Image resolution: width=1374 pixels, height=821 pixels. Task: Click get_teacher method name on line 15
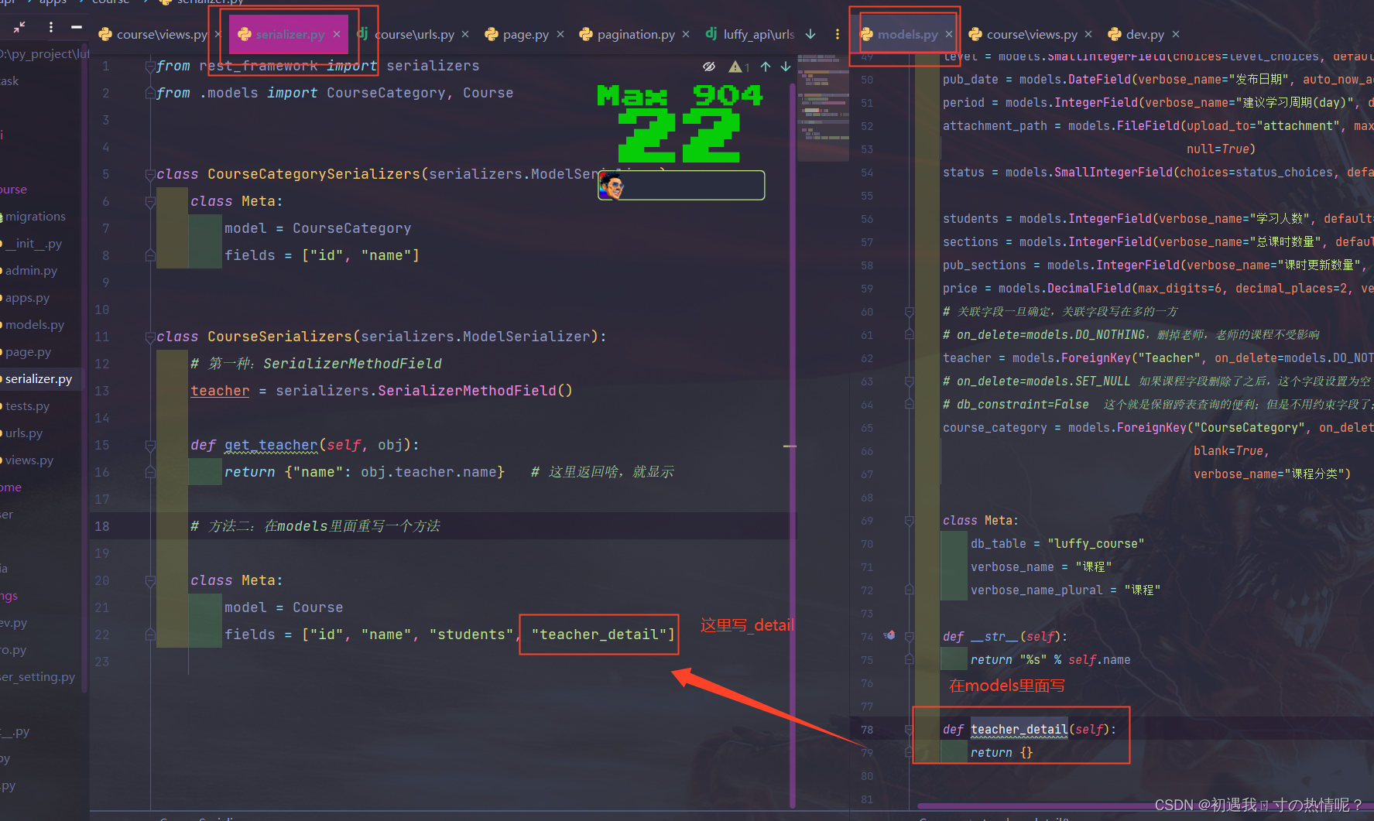[271, 445]
